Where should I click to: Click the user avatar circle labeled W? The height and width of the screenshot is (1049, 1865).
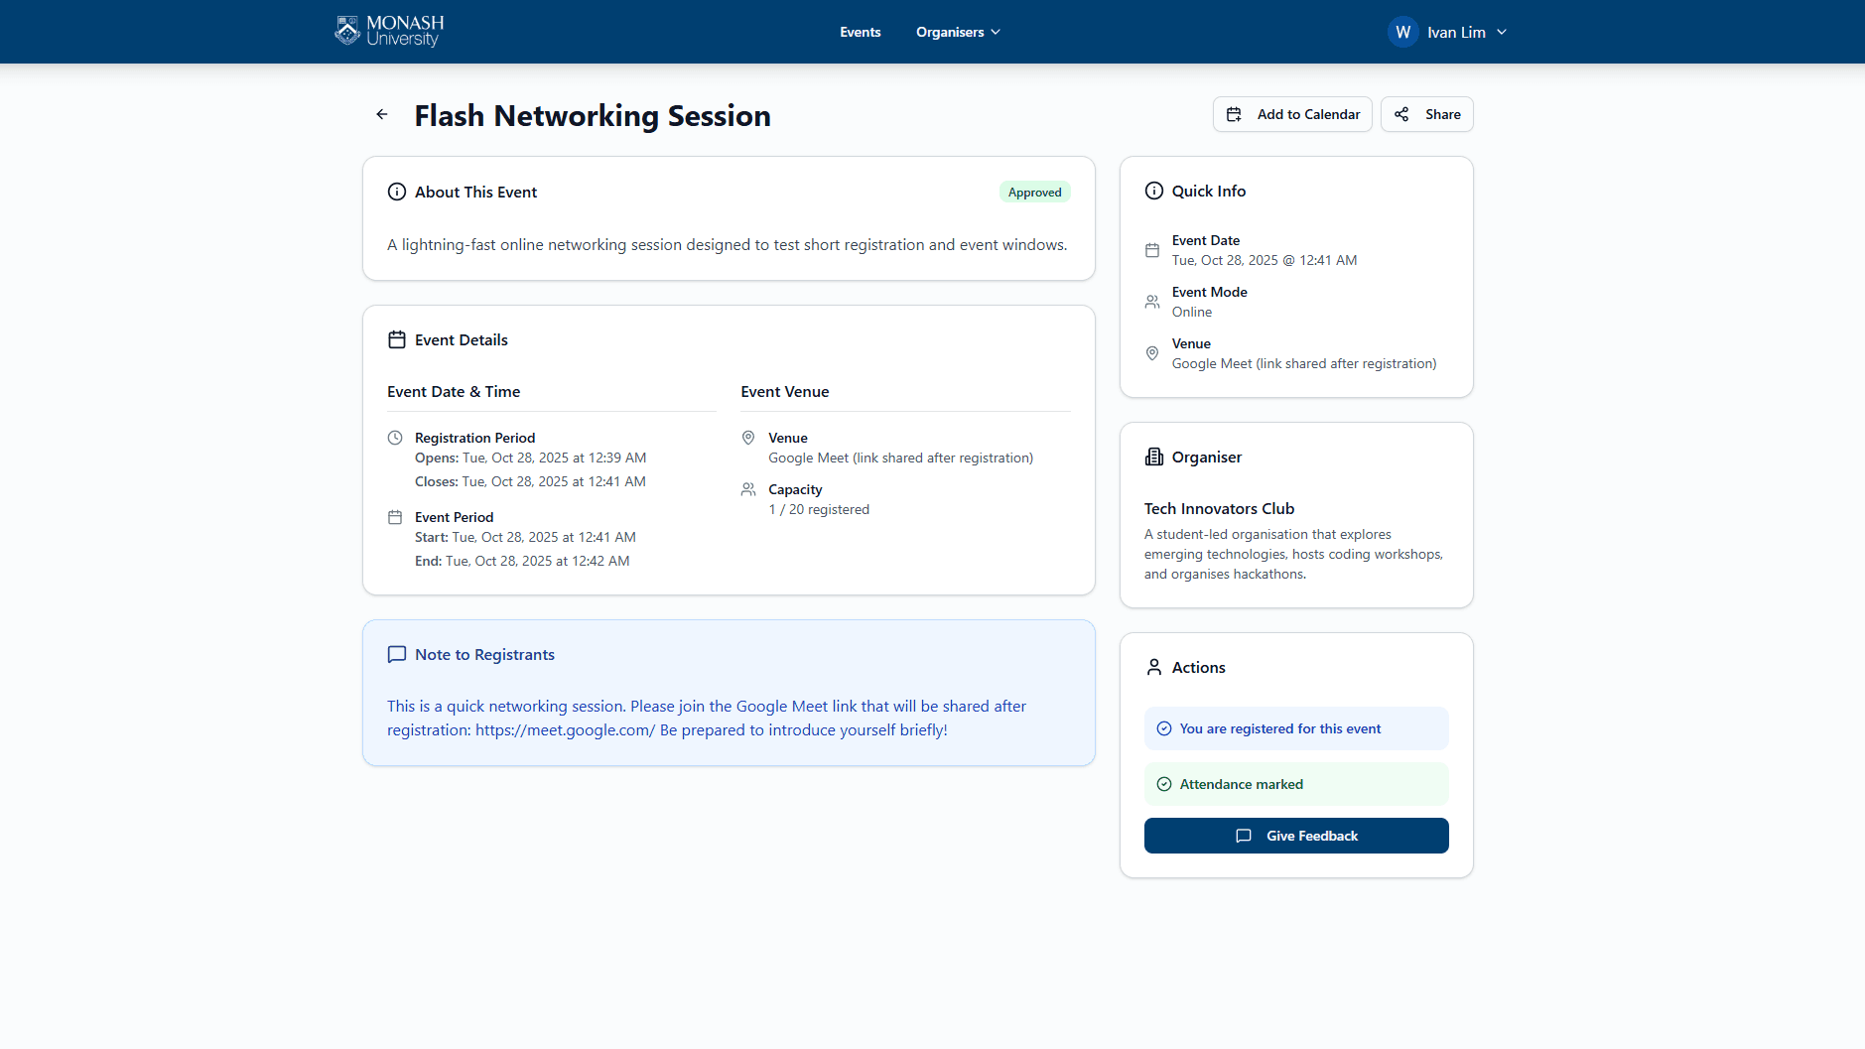pos(1402,32)
